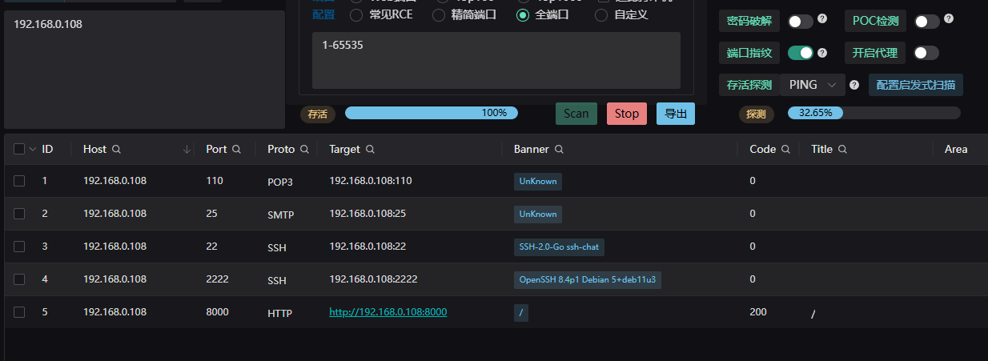Disable the 端口指纹 switch

point(801,53)
